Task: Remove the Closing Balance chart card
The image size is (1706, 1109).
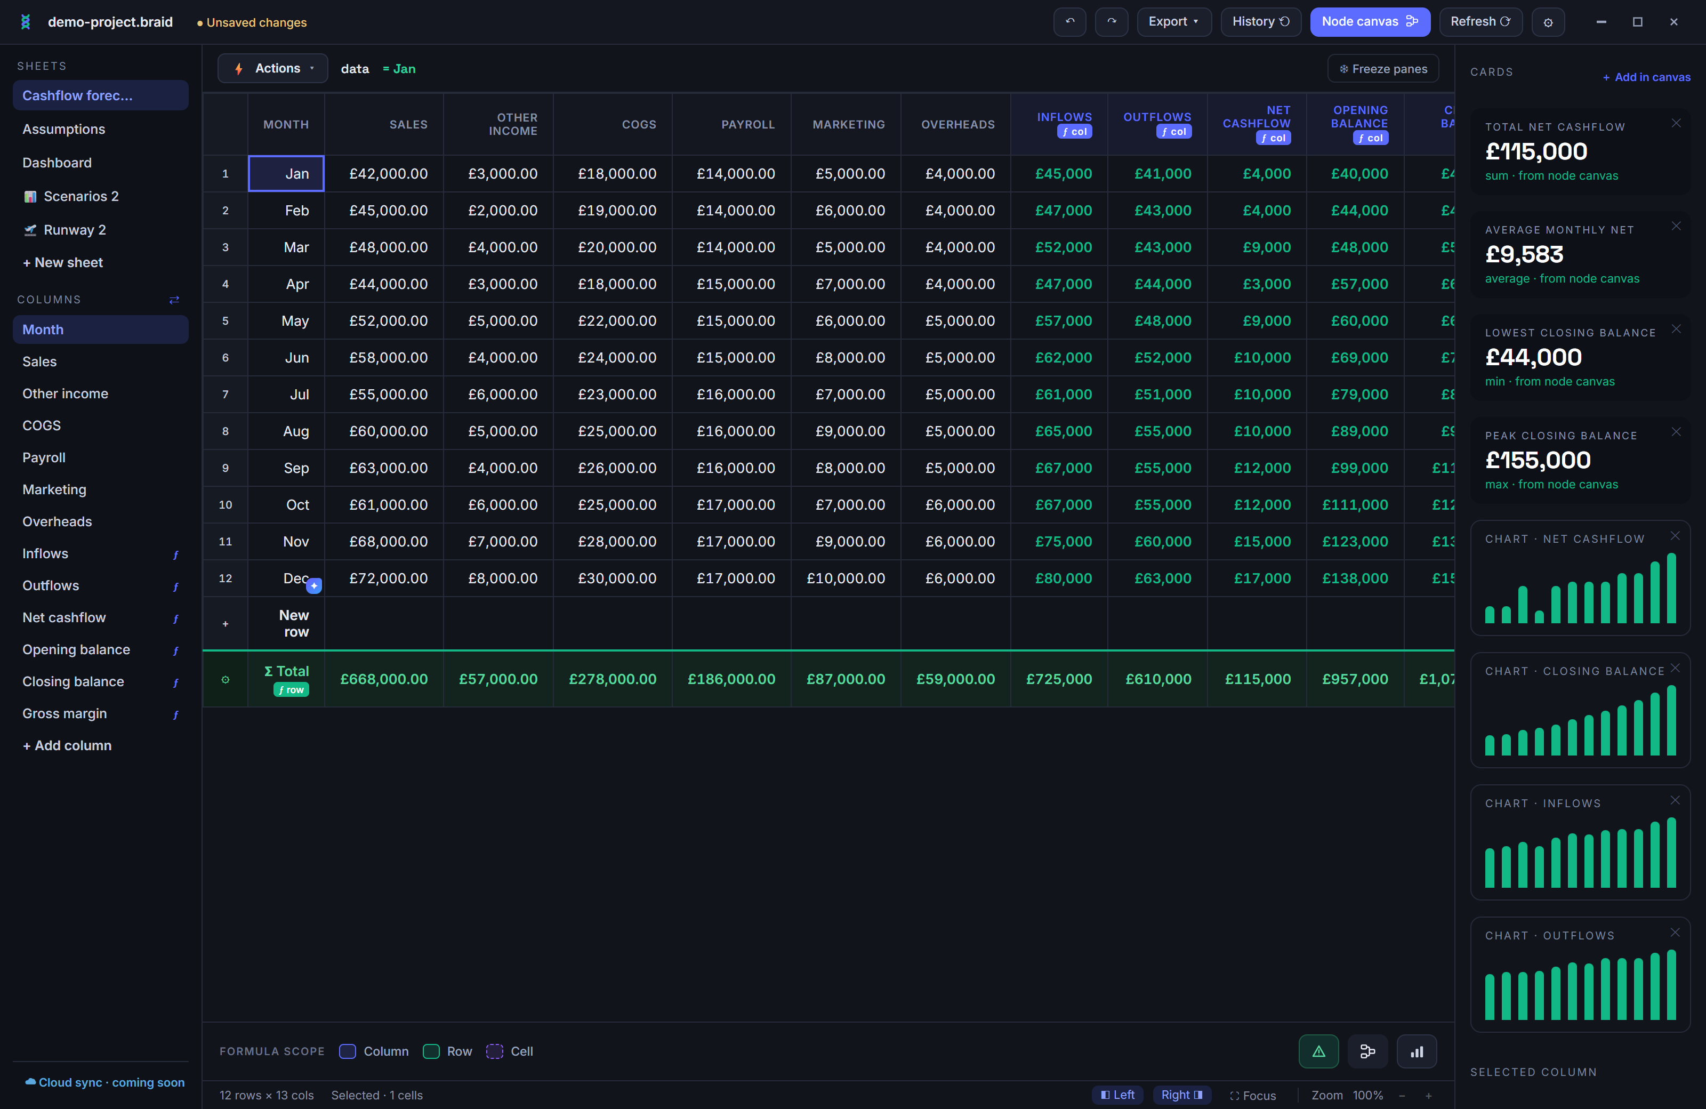Action: pos(1675,668)
